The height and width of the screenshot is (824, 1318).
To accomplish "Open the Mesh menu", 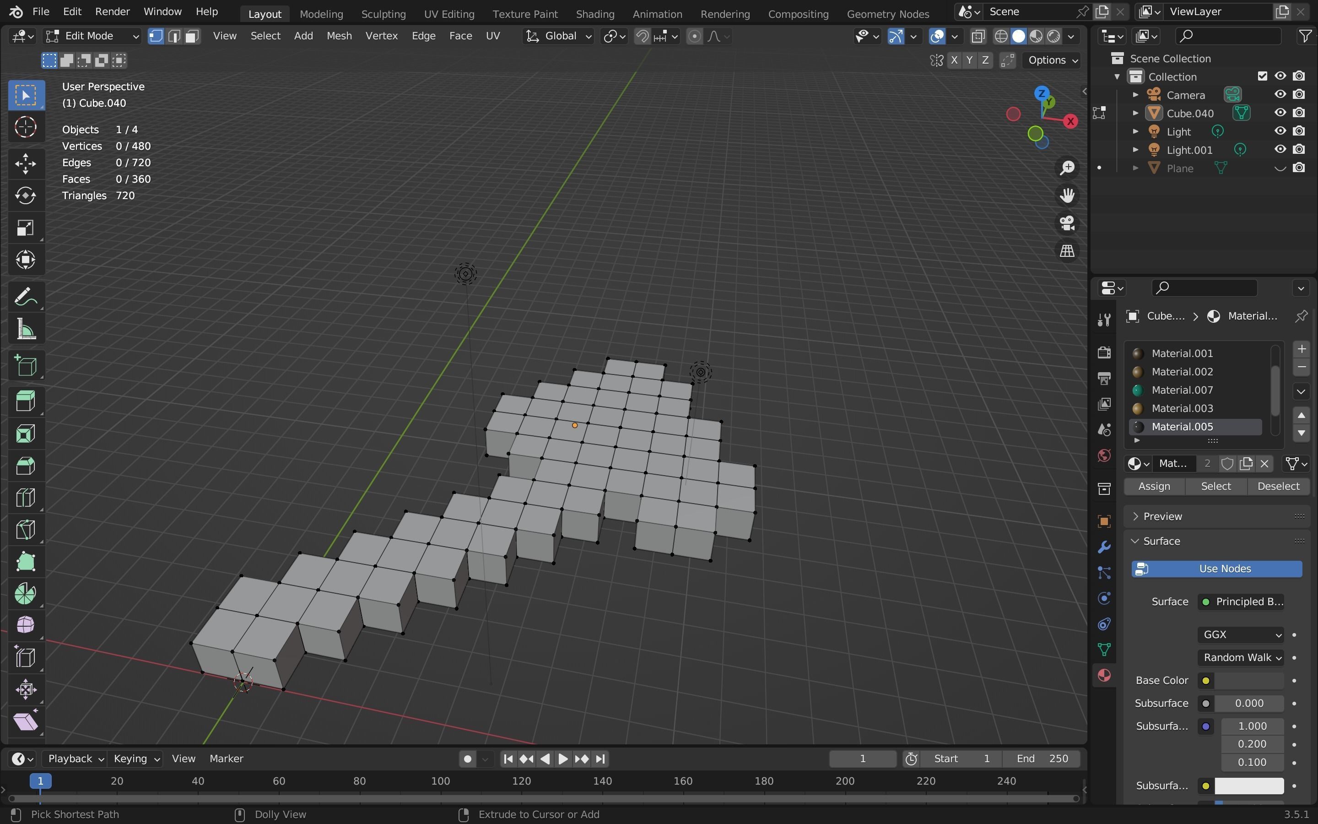I will point(339,36).
